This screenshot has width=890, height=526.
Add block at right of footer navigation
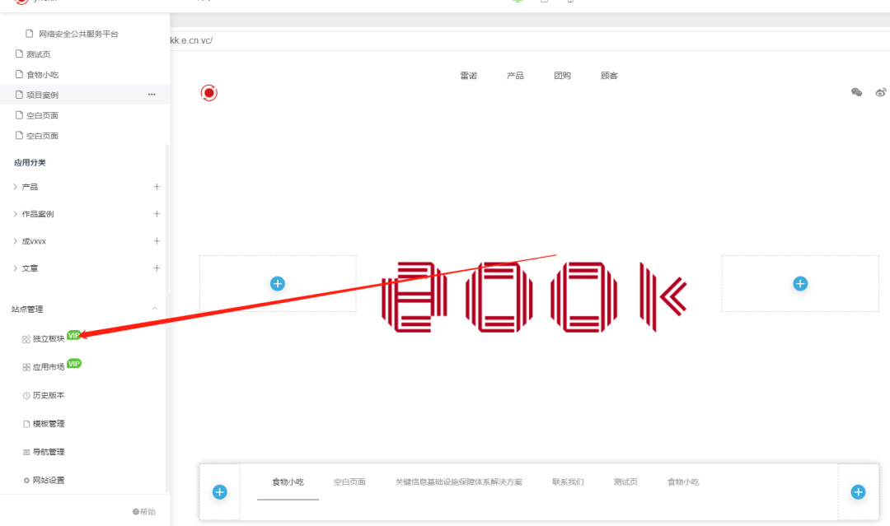pos(858,492)
